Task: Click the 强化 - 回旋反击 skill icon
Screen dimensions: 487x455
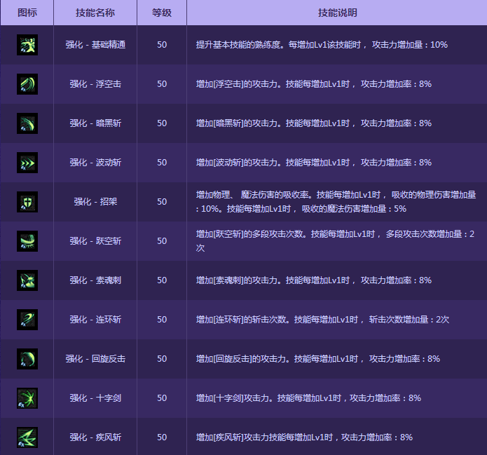Action: (x=27, y=359)
